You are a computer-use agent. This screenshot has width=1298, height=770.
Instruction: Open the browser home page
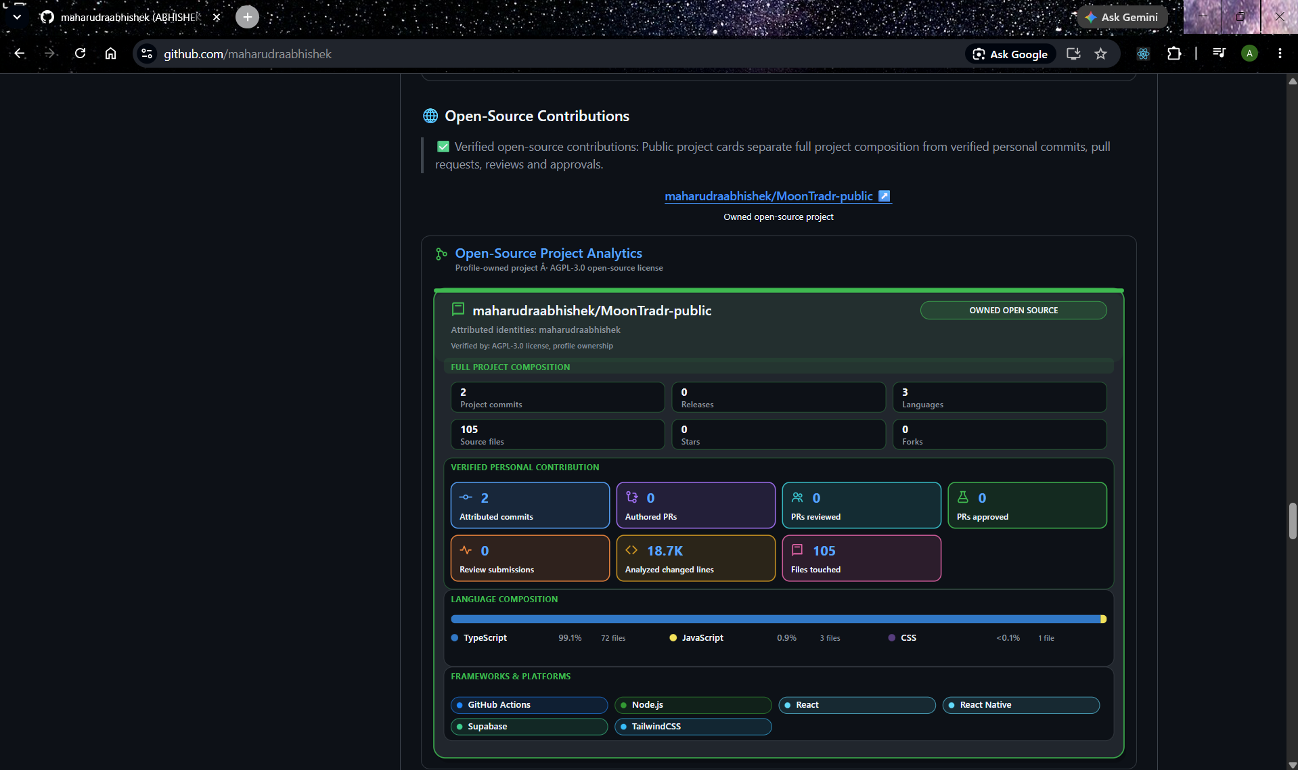[x=110, y=53]
